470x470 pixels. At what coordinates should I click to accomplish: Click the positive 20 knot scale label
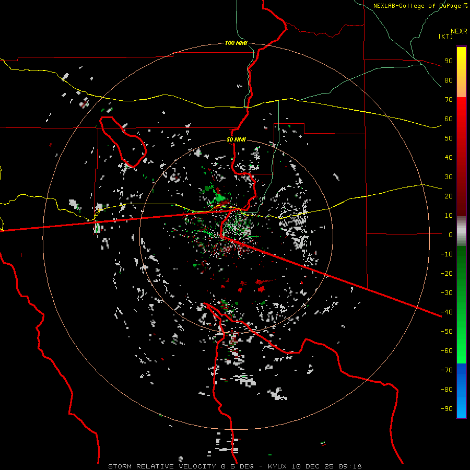(x=449, y=196)
